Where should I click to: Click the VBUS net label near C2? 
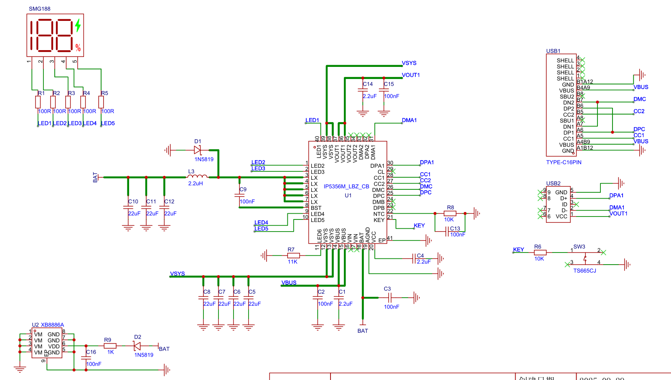tap(289, 283)
